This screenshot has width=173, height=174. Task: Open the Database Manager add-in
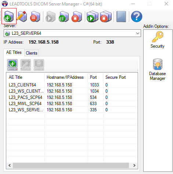point(158,69)
